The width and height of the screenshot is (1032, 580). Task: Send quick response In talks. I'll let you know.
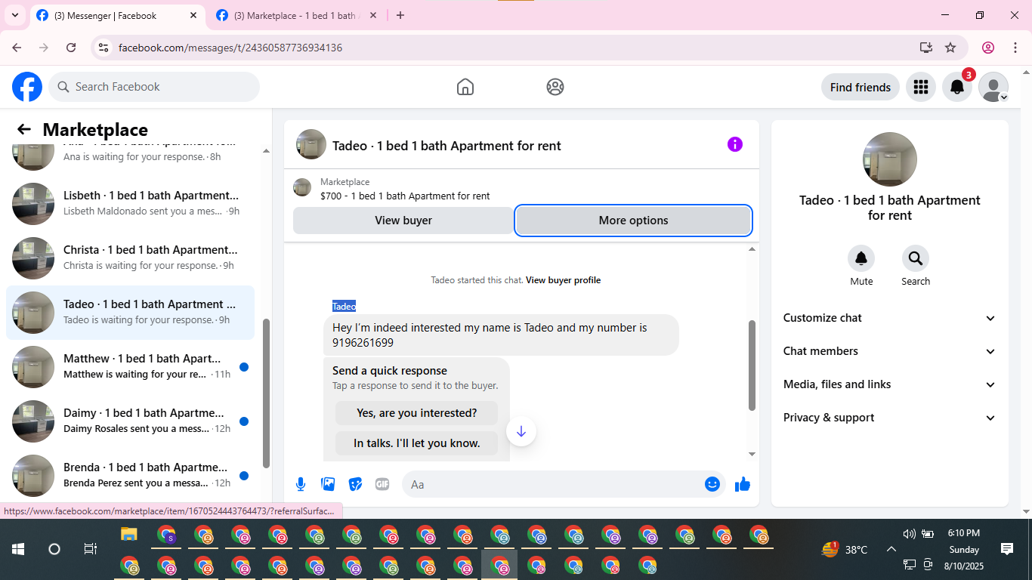pos(417,443)
